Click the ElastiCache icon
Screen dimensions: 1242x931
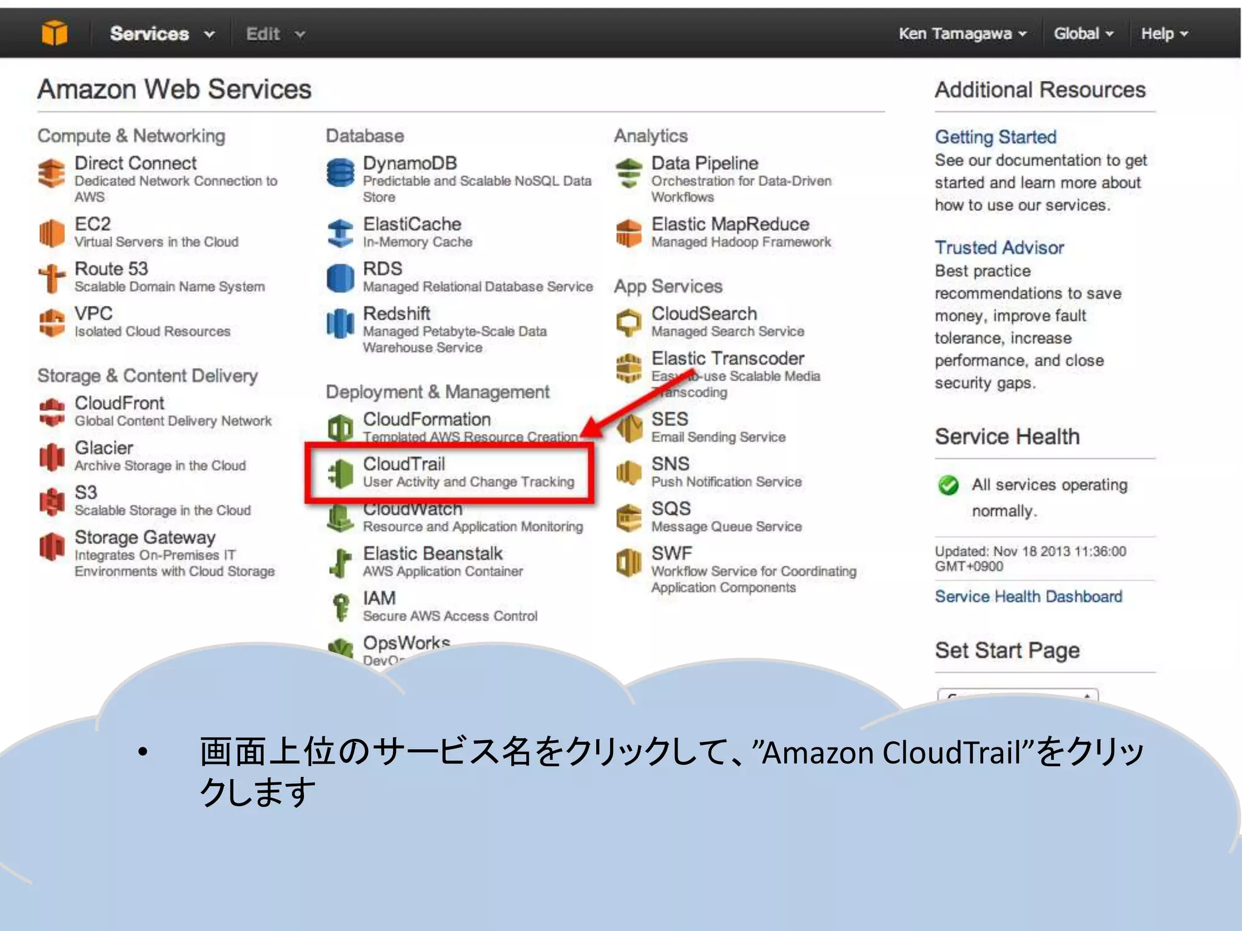[340, 233]
